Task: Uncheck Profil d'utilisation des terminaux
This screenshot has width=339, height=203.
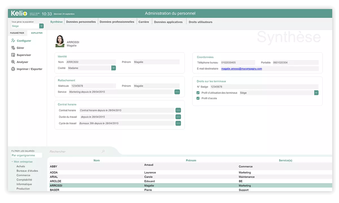Action: click(x=198, y=92)
